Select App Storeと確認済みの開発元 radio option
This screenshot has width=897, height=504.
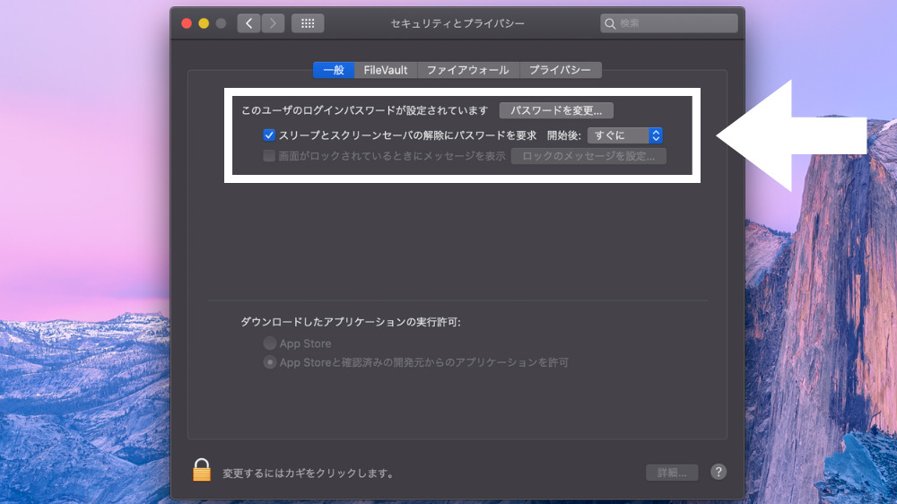(269, 362)
